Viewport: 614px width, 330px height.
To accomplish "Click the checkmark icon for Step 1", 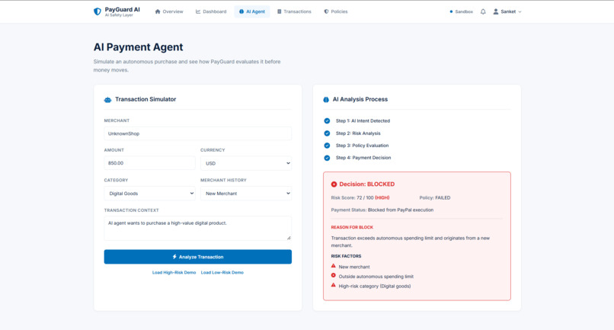I will (x=327, y=120).
